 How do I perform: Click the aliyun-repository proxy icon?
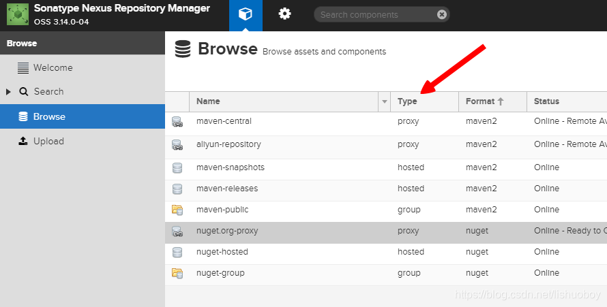(x=177, y=145)
